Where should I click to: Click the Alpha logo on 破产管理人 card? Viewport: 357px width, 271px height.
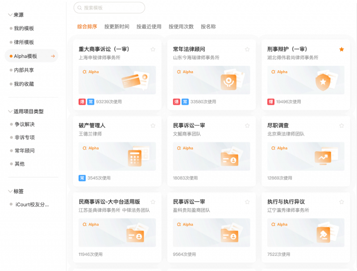tap(91, 148)
